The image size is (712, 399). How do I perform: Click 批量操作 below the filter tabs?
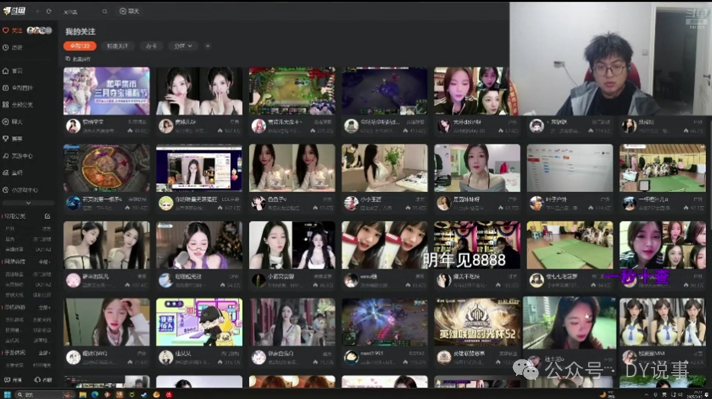(x=78, y=59)
